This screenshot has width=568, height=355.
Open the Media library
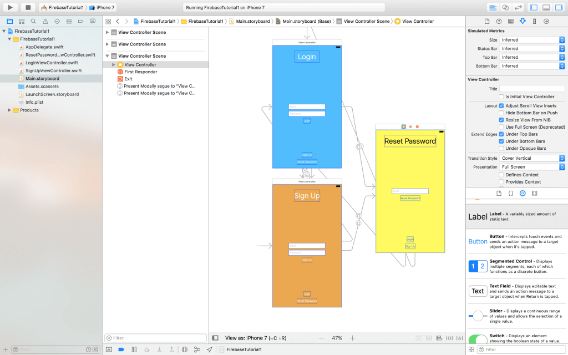pyautogui.click(x=535, y=193)
